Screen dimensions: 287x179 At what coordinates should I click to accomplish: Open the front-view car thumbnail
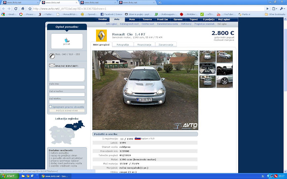[x=207, y=57]
